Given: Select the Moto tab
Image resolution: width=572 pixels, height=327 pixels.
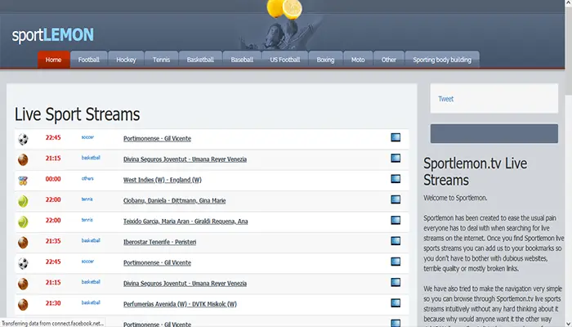Looking at the screenshot, I should (x=358, y=60).
